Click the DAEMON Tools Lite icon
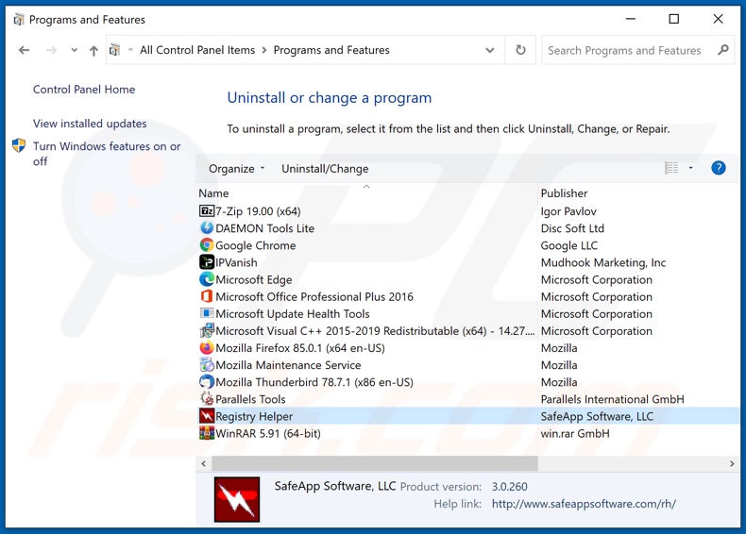The width and height of the screenshot is (746, 534). [207, 228]
